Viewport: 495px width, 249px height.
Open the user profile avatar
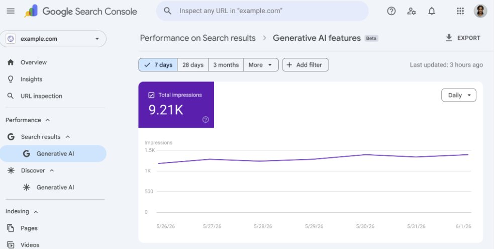[480, 11]
